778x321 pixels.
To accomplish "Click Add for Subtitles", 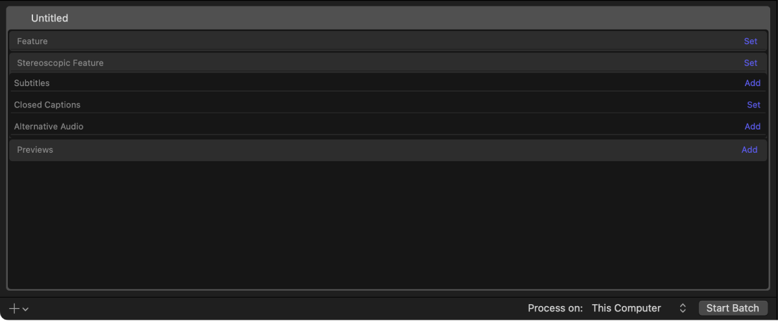I will [x=752, y=83].
